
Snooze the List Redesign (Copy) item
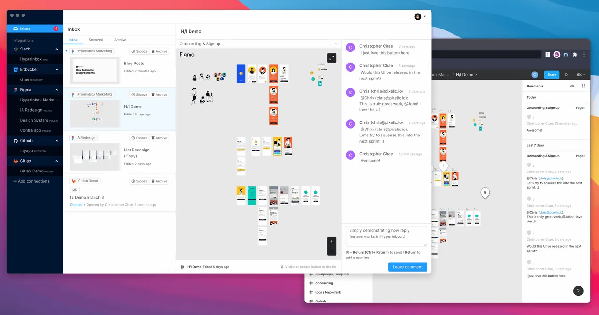click(139, 138)
